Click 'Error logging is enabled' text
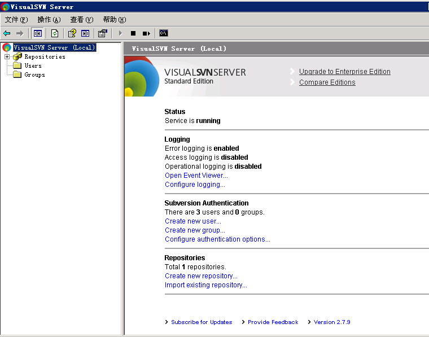Screen dimensions: 429x337 [x=202, y=148]
